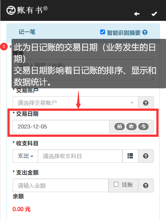Click the 交易日期 date input field
The image size is (166, 220).
coord(61,127)
